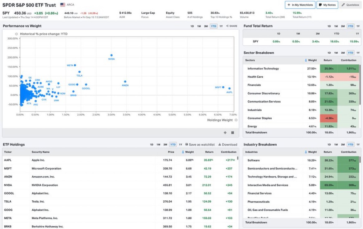Image resolution: width=363 pixels, height=229 pixels.
Task: Click the GOOGL data point on scatter chart
Action: click(x=86, y=85)
